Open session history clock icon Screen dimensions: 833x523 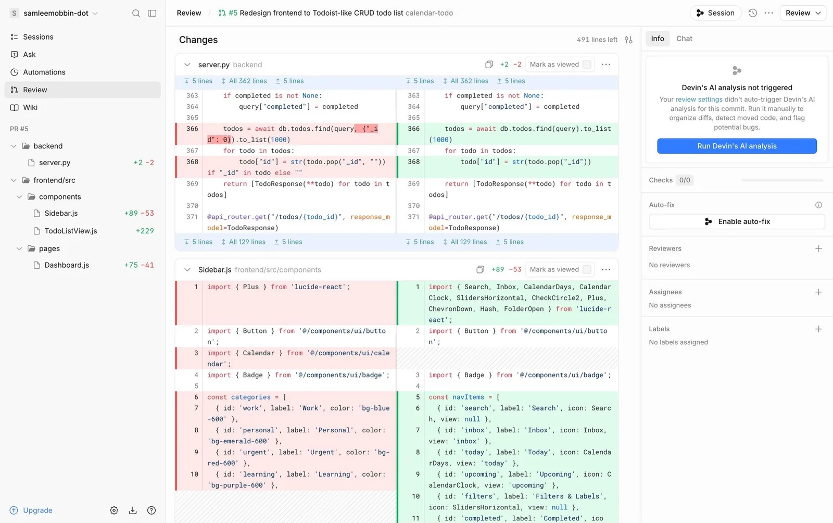[x=753, y=13]
